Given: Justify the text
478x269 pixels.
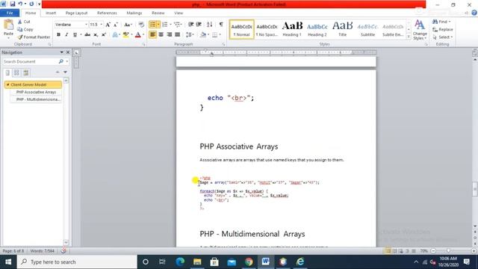Looking at the screenshot, I should coord(178,35).
